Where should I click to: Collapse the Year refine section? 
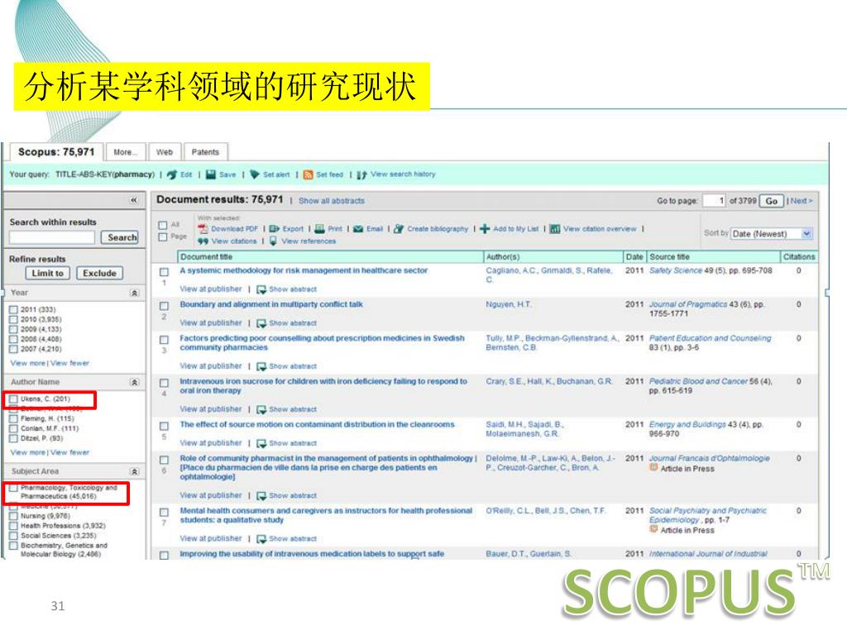click(135, 293)
